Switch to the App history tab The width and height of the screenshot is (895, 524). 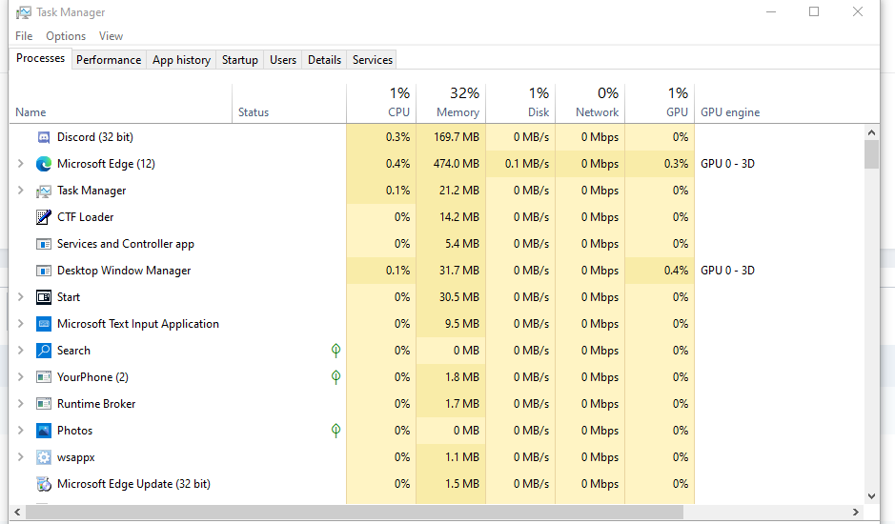(x=181, y=60)
